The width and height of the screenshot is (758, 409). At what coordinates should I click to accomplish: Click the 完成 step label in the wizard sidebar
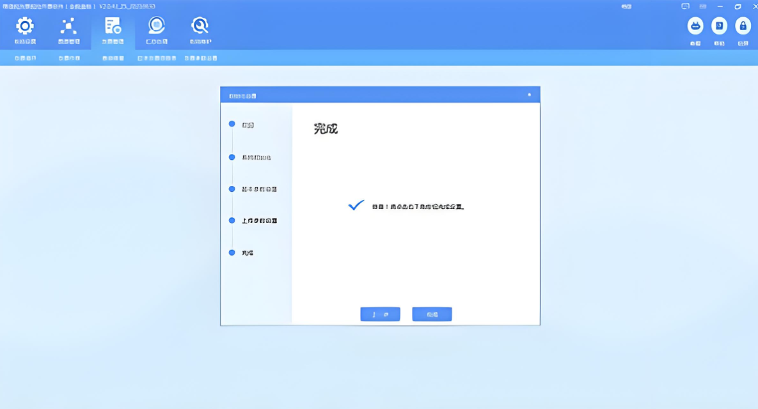249,252
